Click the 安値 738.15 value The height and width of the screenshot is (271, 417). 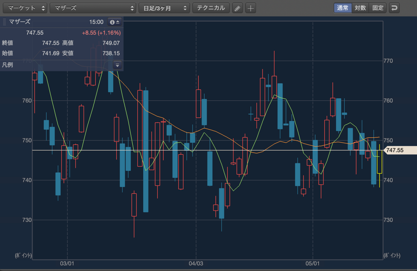111,54
